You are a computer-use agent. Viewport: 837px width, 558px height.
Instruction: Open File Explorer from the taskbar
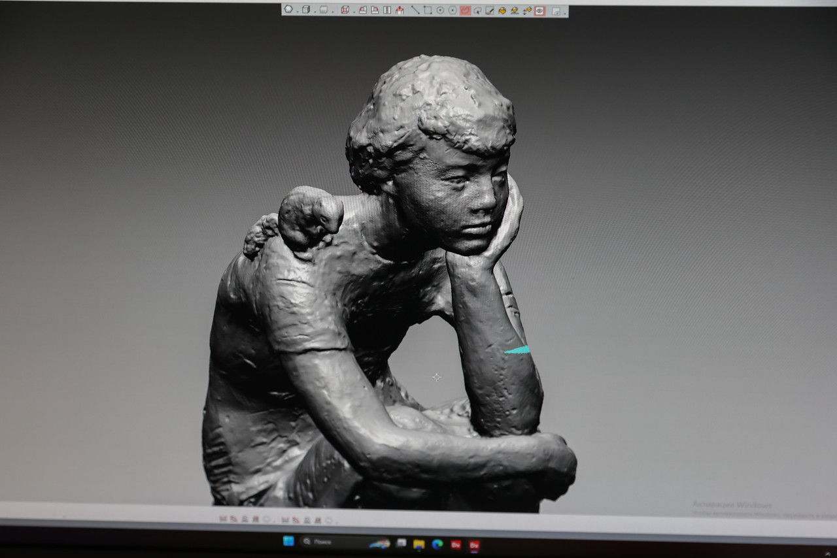pyautogui.click(x=419, y=544)
